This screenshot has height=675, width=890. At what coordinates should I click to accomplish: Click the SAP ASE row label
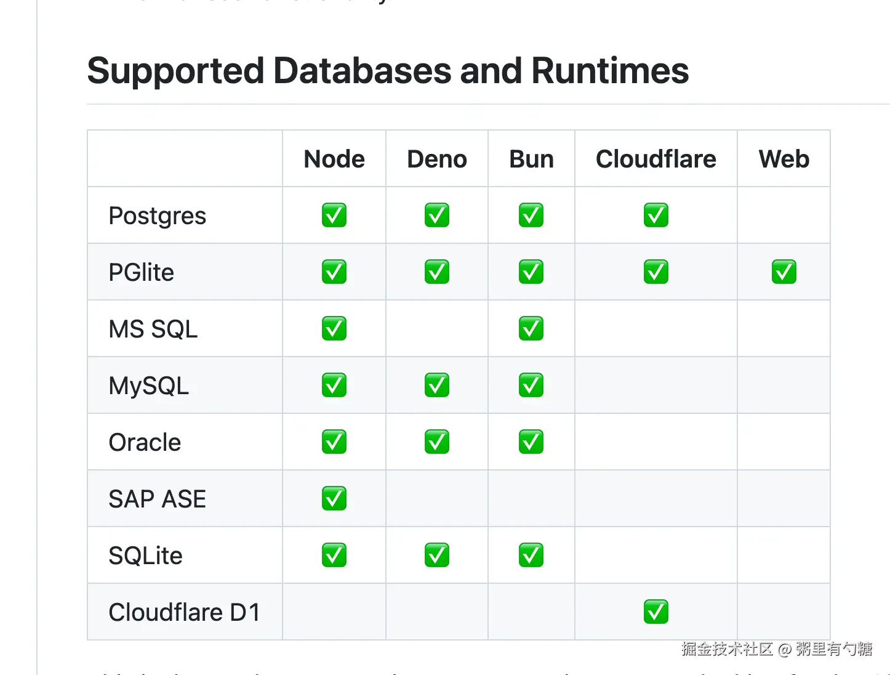[158, 499]
